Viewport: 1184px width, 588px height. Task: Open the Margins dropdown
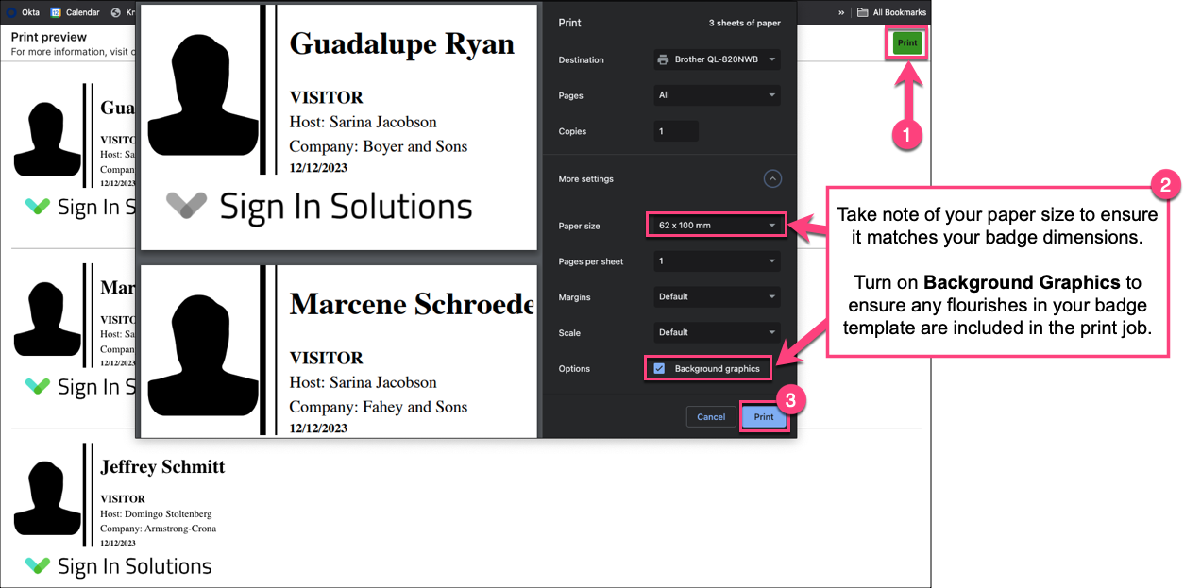716,296
